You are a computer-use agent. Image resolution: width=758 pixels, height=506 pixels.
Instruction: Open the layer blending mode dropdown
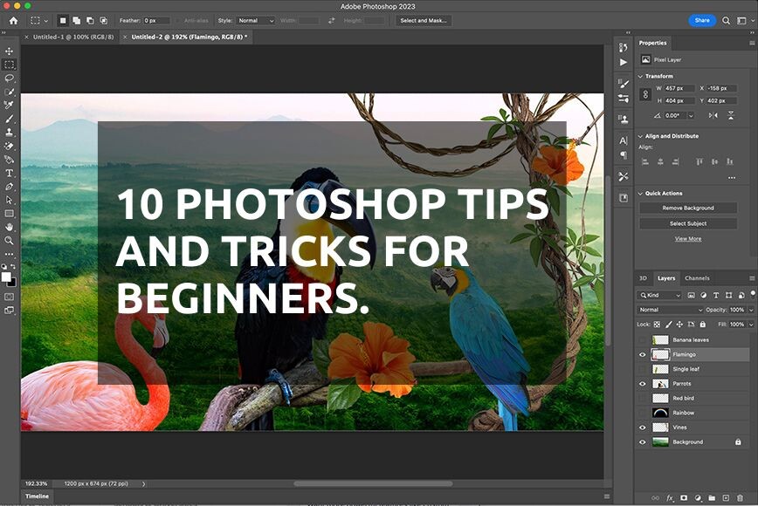pyautogui.click(x=671, y=309)
